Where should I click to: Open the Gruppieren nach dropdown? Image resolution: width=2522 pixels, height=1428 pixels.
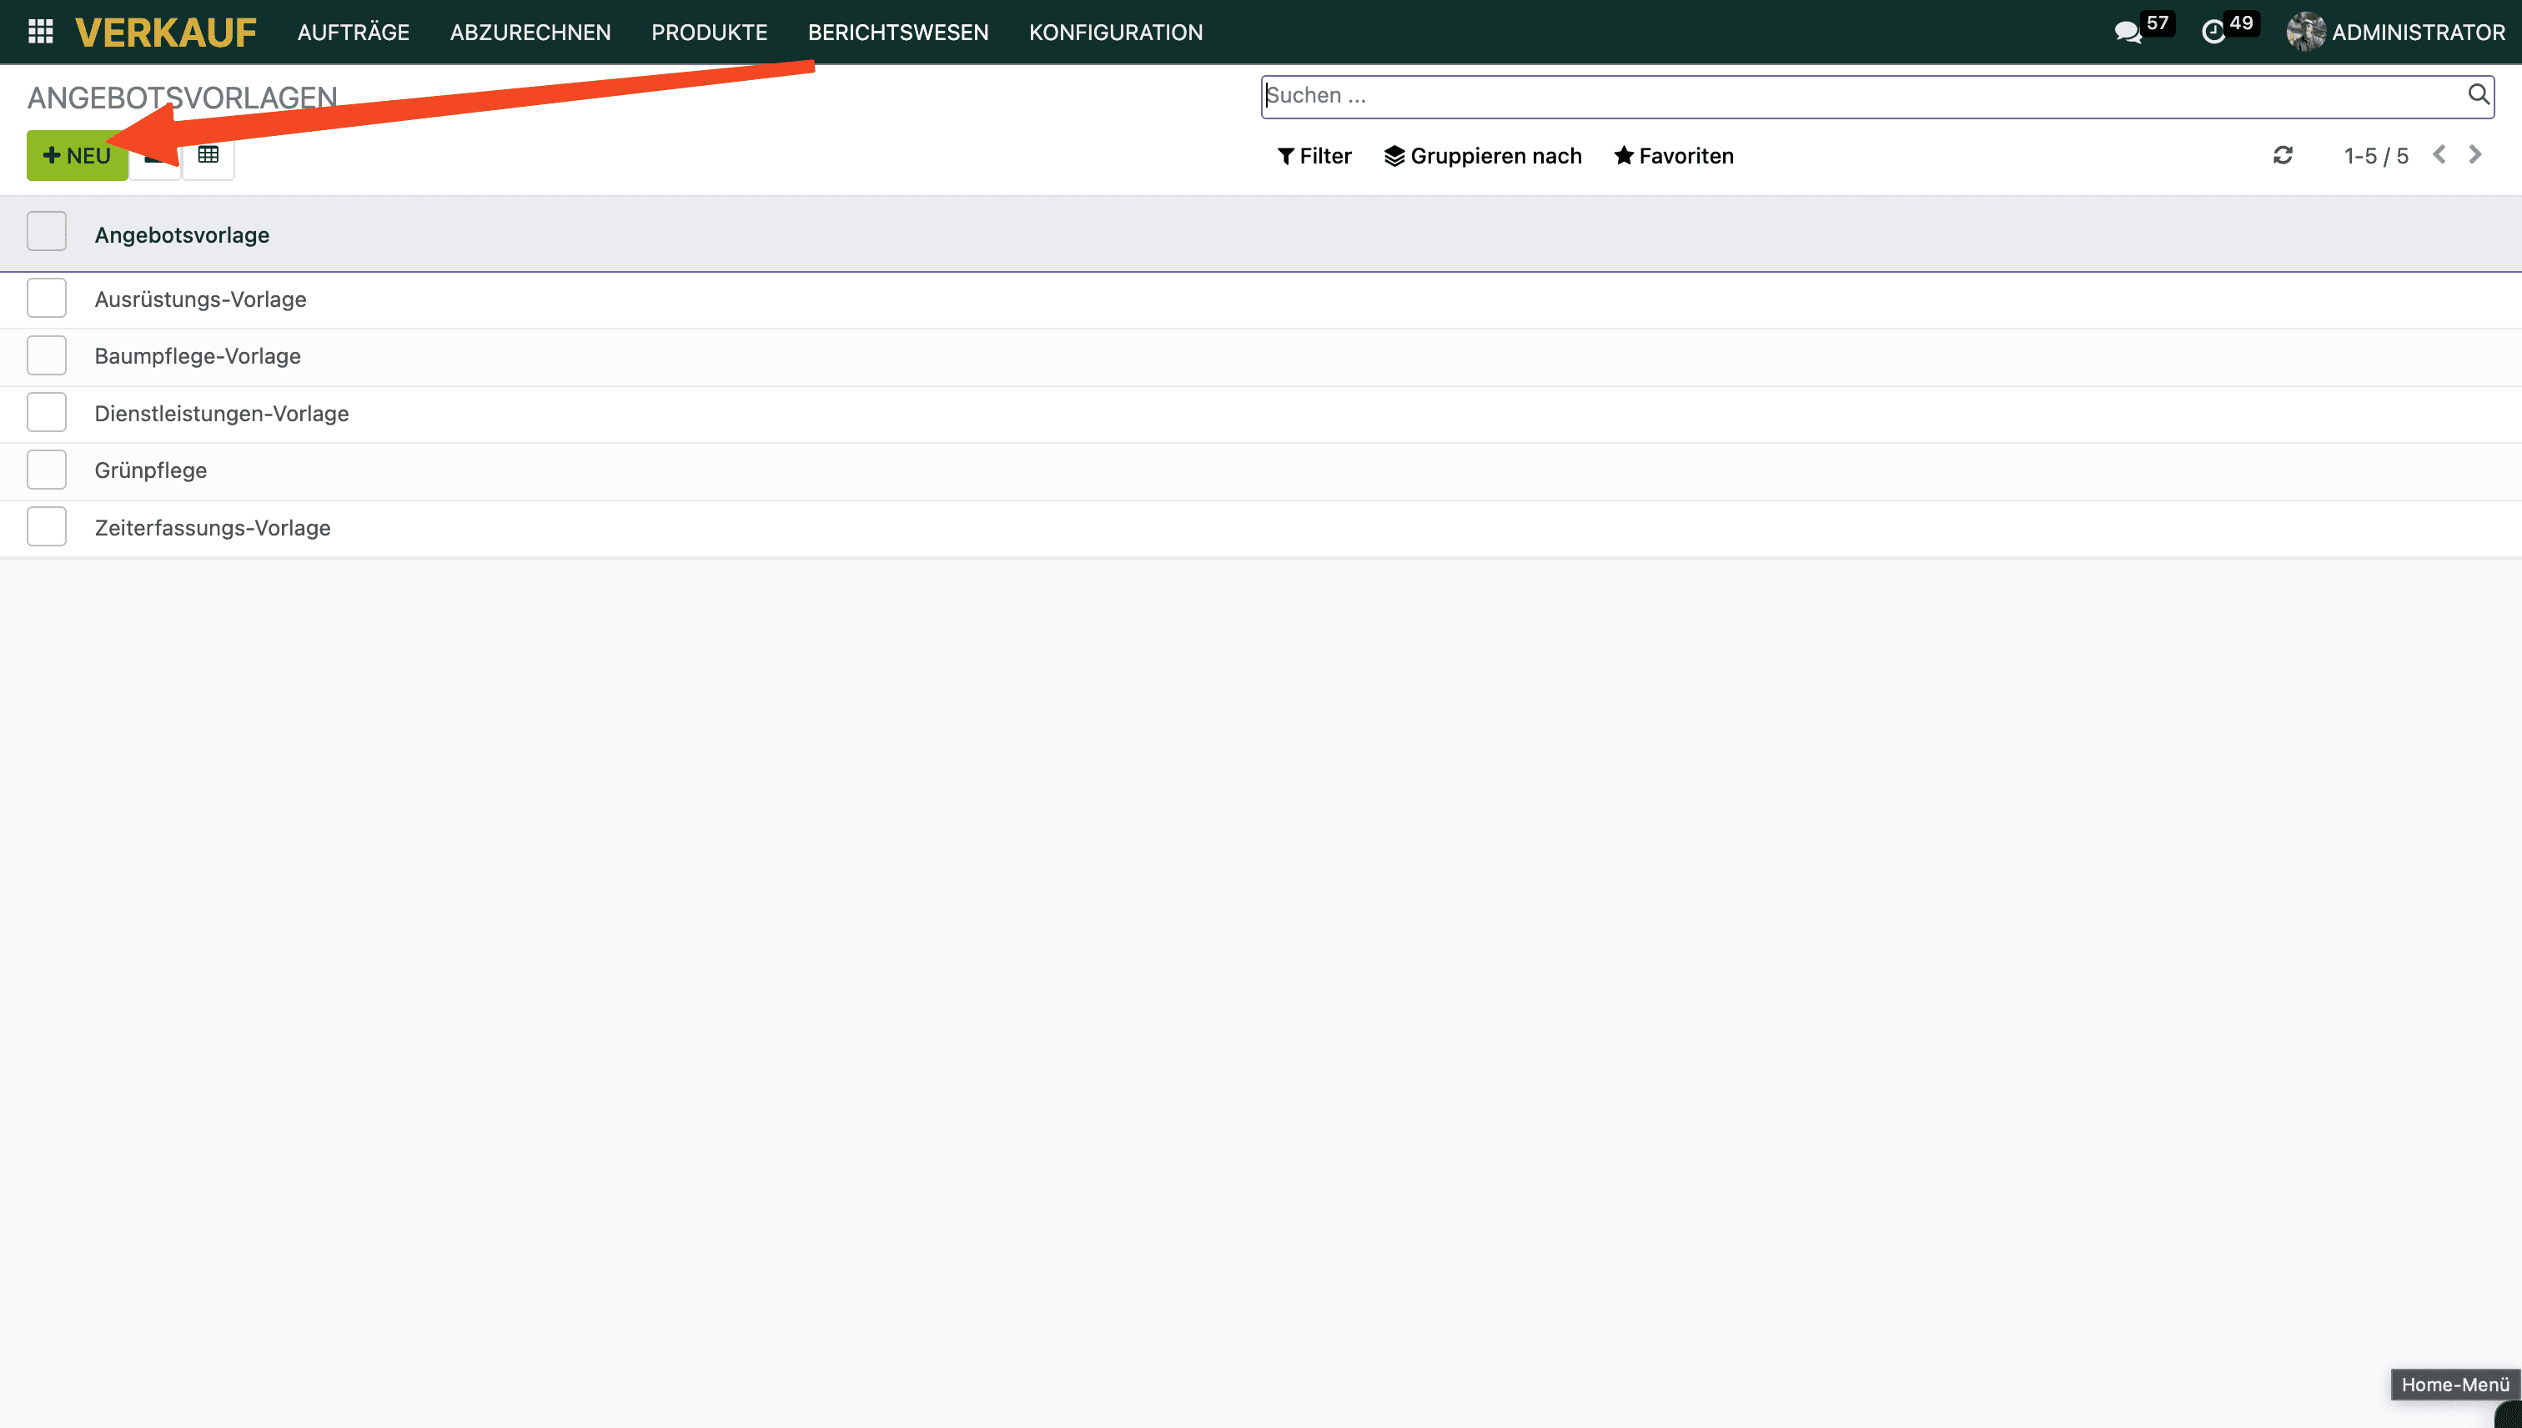1483,156
